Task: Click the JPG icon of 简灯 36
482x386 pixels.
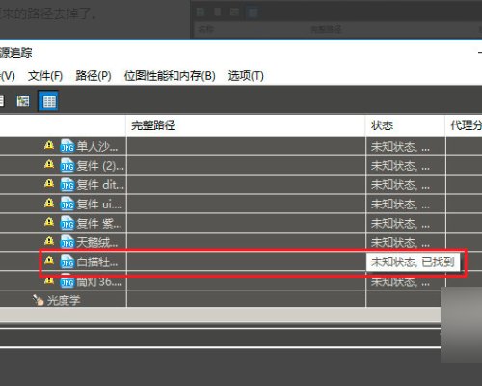Action: (x=67, y=281)
